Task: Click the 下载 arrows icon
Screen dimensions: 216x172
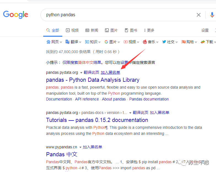Action: 203,42
